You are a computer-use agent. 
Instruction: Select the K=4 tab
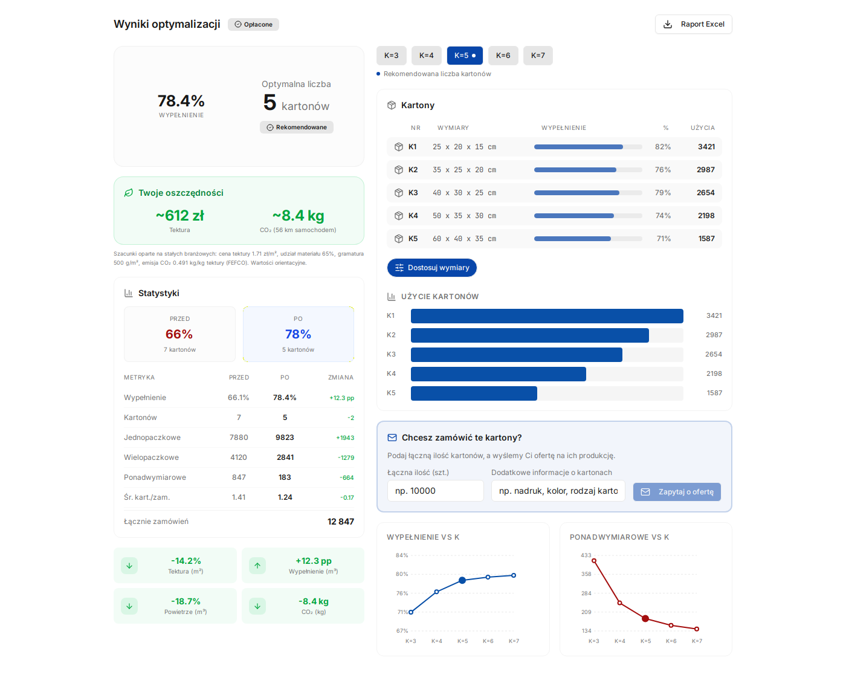click(x=427, y=56)
